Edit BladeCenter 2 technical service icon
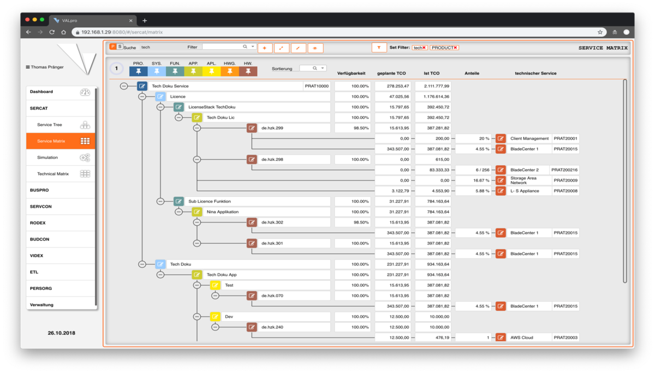Image resolution: width=655 pixels, height=373 pixels. 501,170
